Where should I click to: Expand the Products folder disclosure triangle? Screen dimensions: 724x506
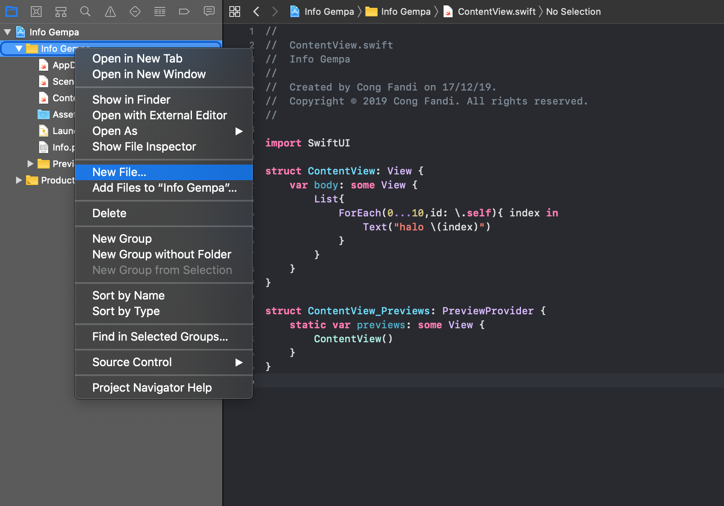[19, 180]
